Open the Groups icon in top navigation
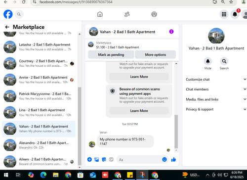Screen dimensions: 247x180 [x=154, y=14]
